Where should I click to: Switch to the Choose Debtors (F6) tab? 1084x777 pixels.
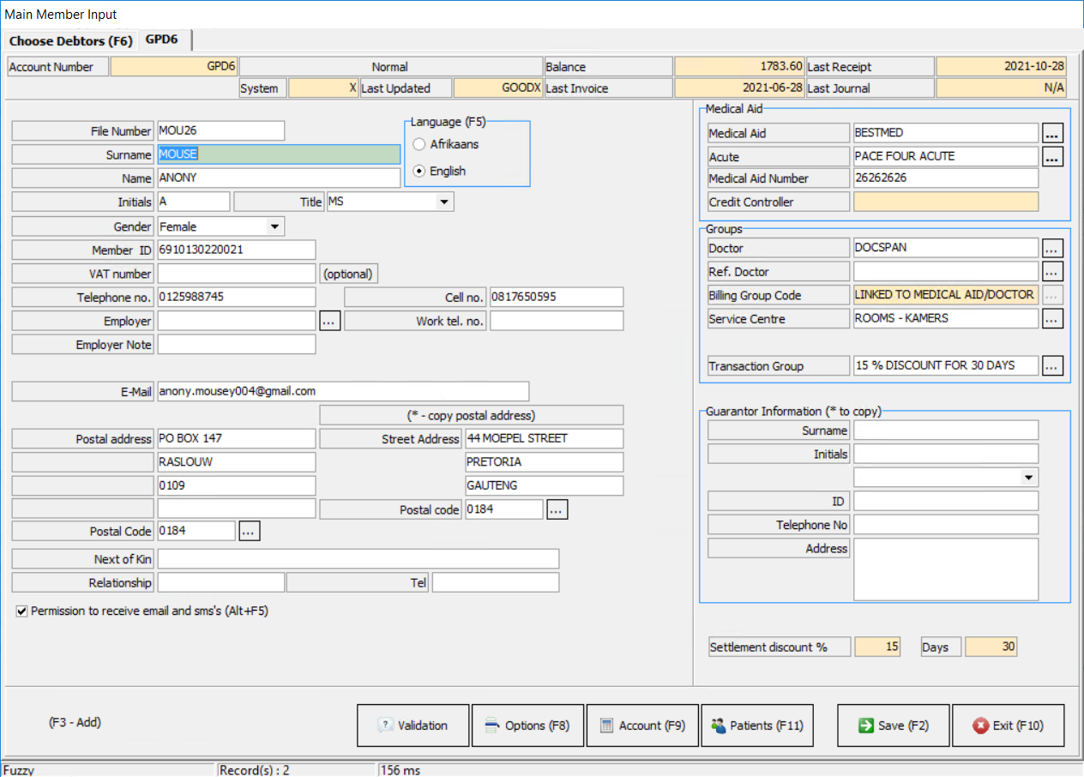click(x=71, y=41)
